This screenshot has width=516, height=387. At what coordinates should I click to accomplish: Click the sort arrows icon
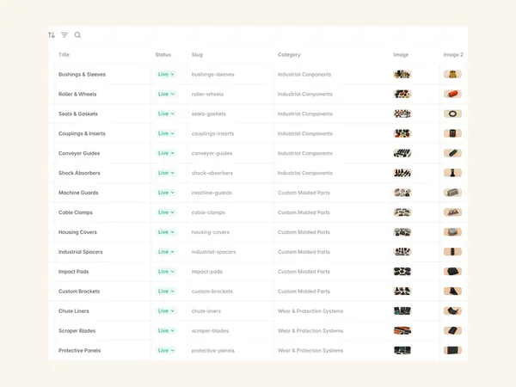[x=52, y=35]
